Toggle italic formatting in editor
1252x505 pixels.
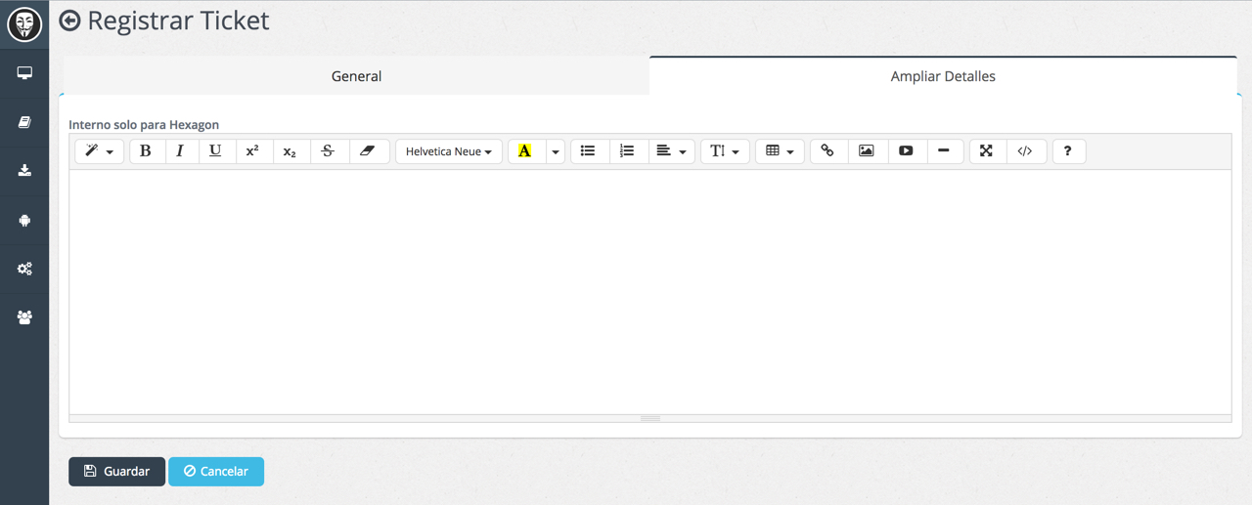point(180,151)
